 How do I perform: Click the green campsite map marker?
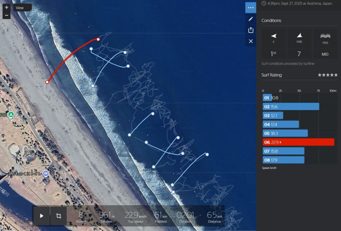click(11, 114)
